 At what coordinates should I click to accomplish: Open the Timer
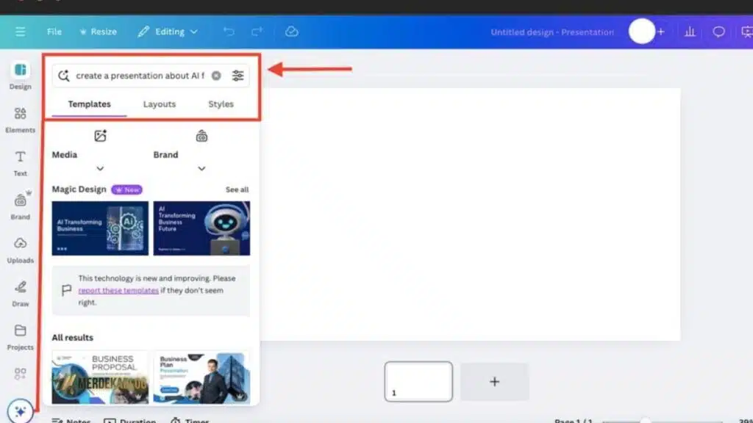coord(190,420)
